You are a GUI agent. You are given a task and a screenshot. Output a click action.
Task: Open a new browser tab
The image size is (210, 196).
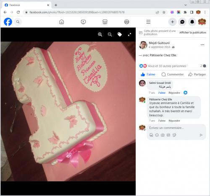pyautogui.click(x=56, y=5)
